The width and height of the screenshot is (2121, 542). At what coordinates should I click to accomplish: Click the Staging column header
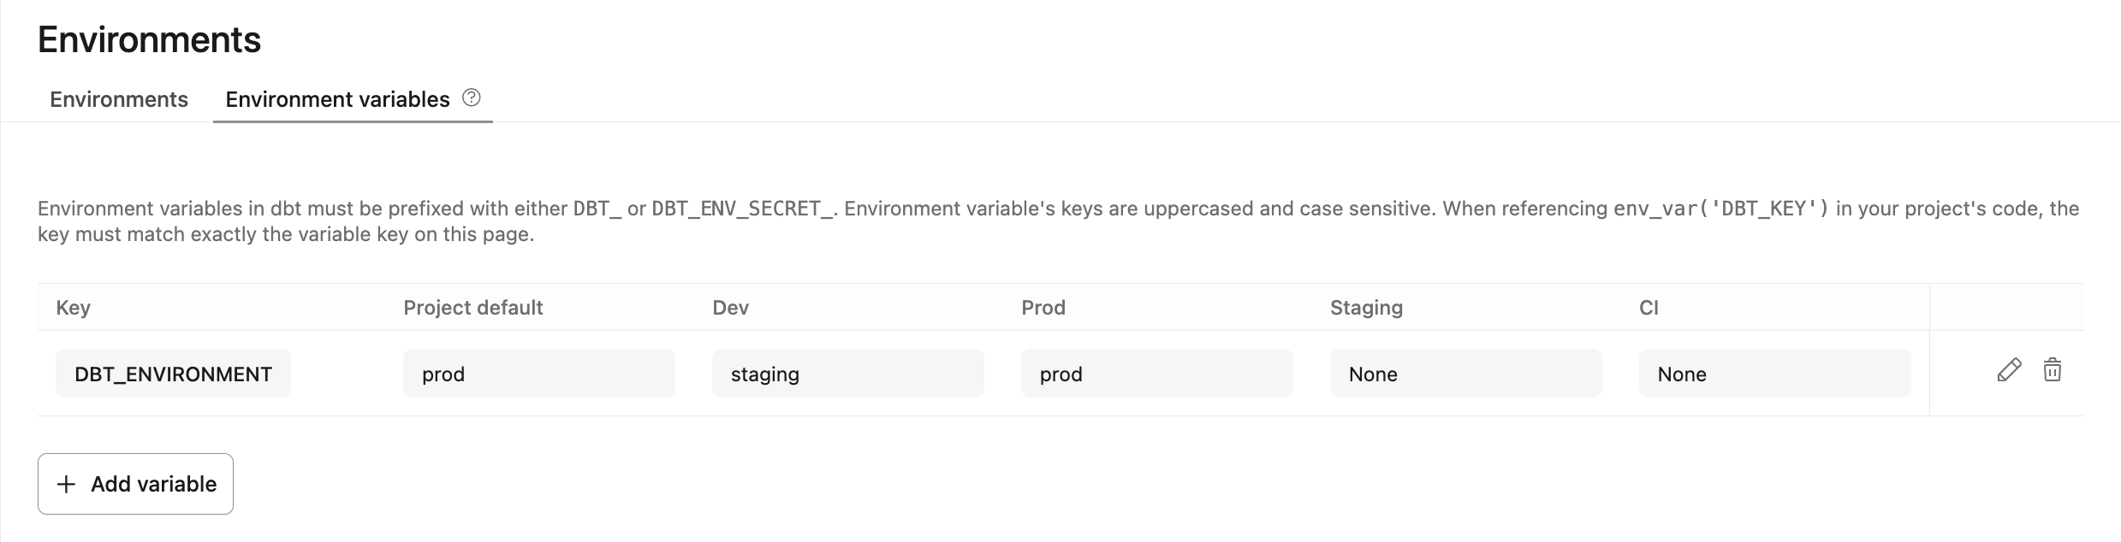click(x=1365, y=308)
